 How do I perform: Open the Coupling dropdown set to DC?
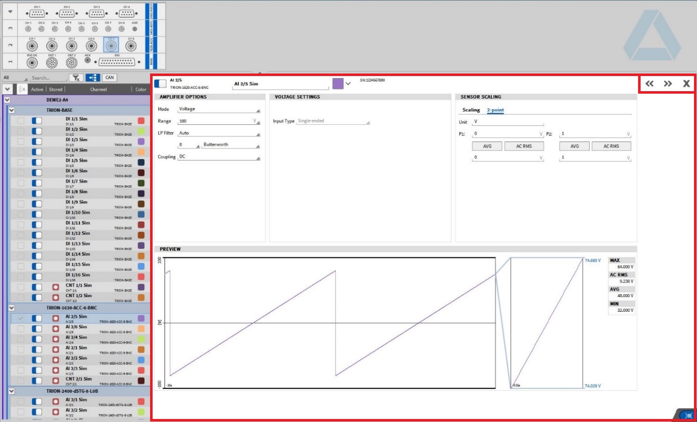(x=219, y=157)
